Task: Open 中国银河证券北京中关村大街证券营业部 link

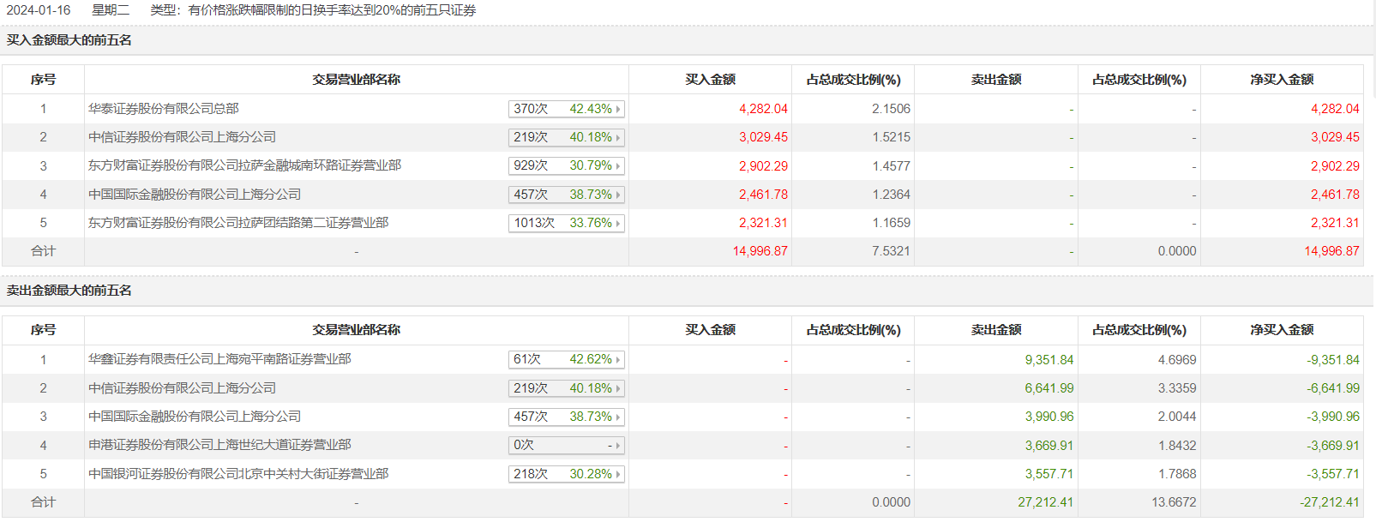Action: [x=238, y=474]
